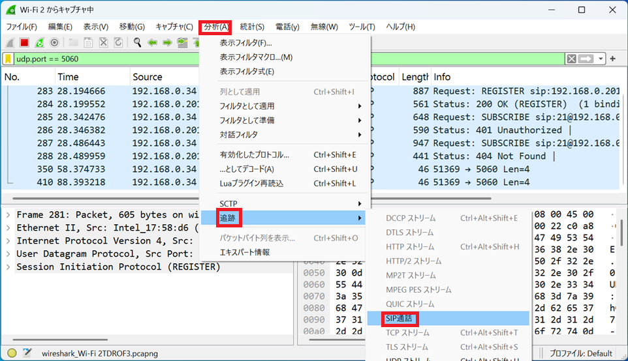Image resolution: width=628 pixels, height=361 pixels.
Task: Expand User Datagram Protocol details
Action: tap(8, 253)
